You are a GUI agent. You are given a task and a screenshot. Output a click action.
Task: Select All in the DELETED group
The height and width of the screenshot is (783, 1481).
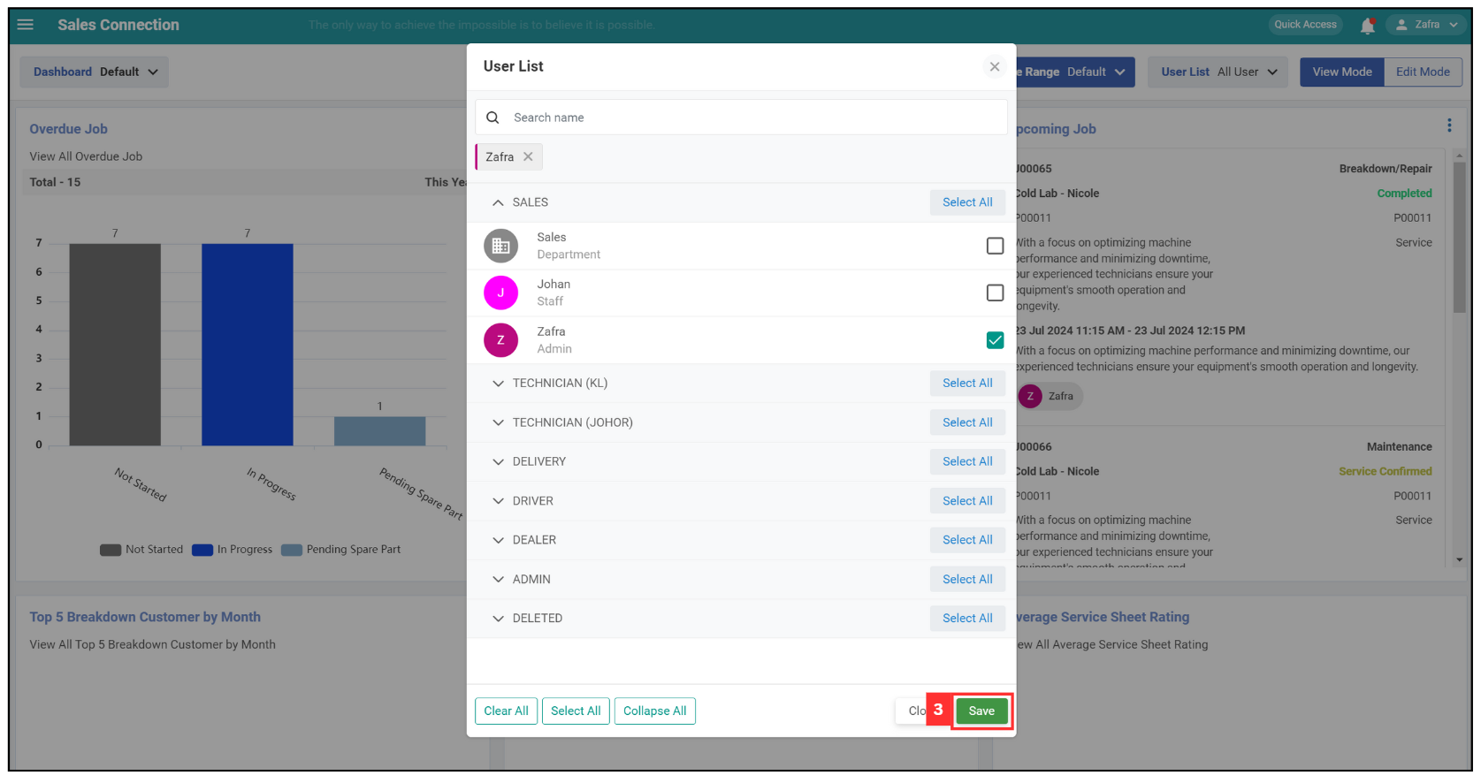967,619
